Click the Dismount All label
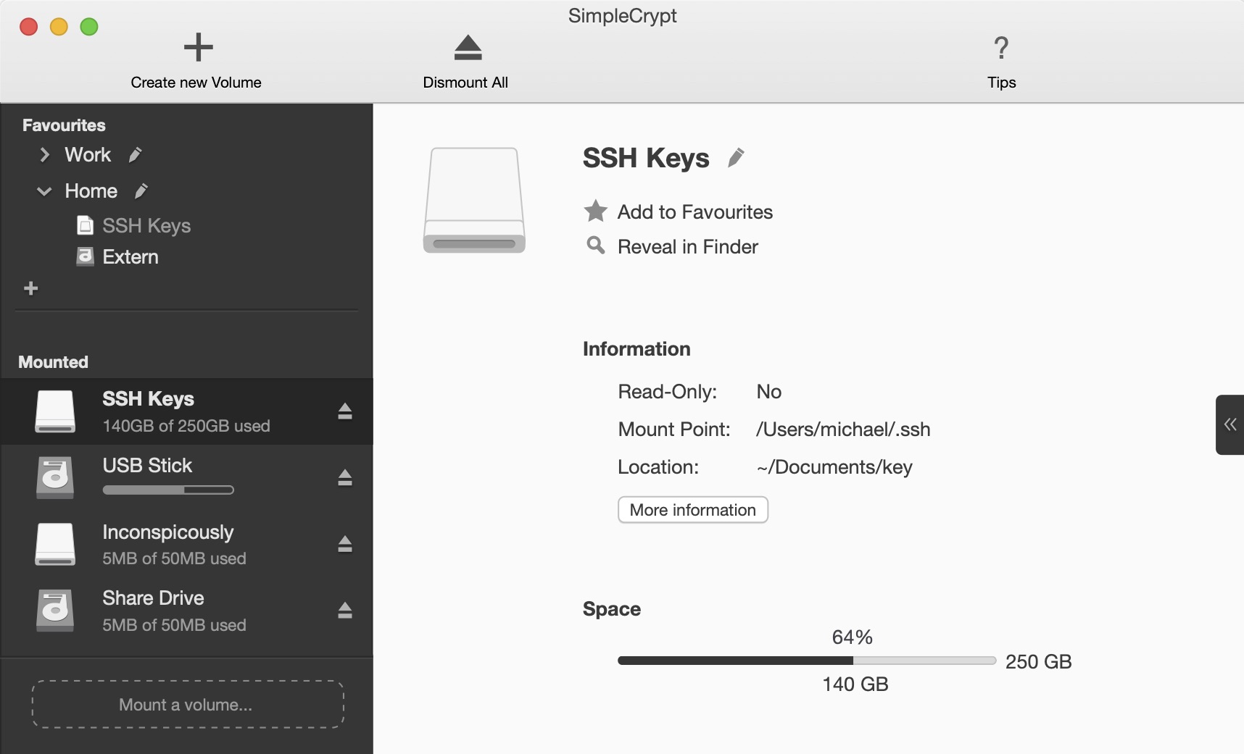The height and width of the screenshot is (754, 1244). coord(465,83)
